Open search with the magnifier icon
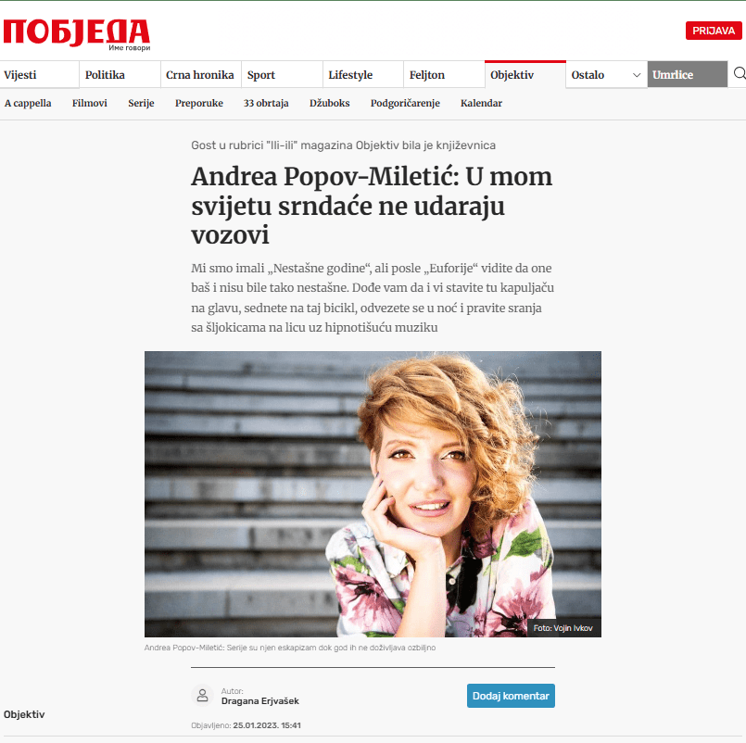This screenshot has width=746, height=743. 740,74
